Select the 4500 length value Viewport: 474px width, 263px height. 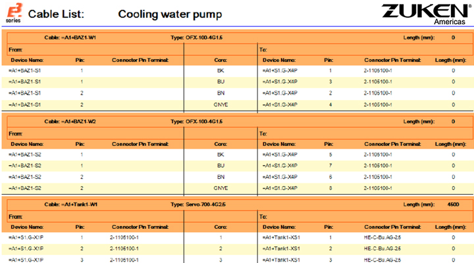click(x=453, y=204)
